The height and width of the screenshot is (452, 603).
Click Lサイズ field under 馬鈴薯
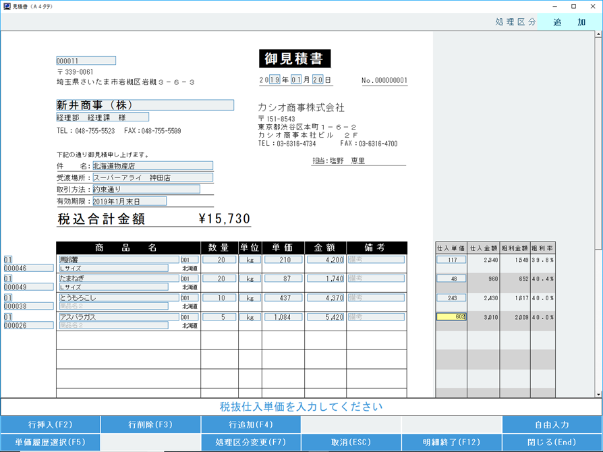click(x=113, y=268)
